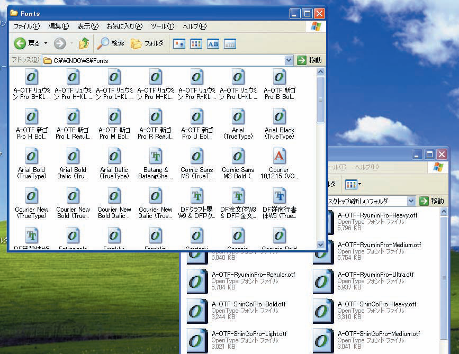Click the 移動 Go button in Fonts window
This screenshot has height=354, width=459.
click(x=310, y=60)
